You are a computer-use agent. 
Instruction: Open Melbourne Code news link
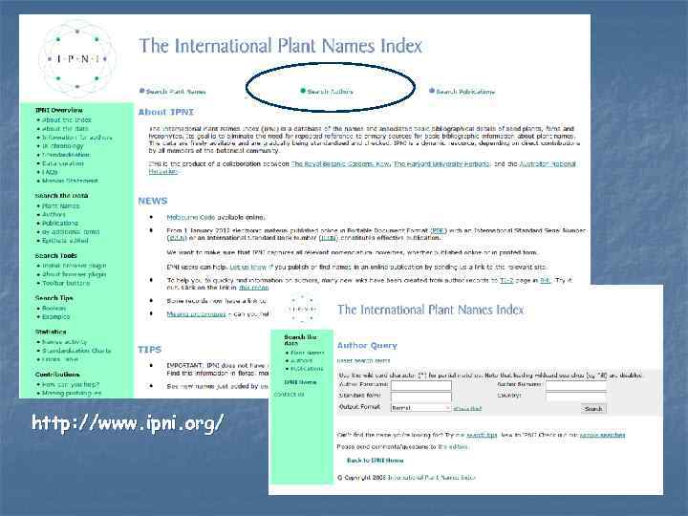[191, 217]
